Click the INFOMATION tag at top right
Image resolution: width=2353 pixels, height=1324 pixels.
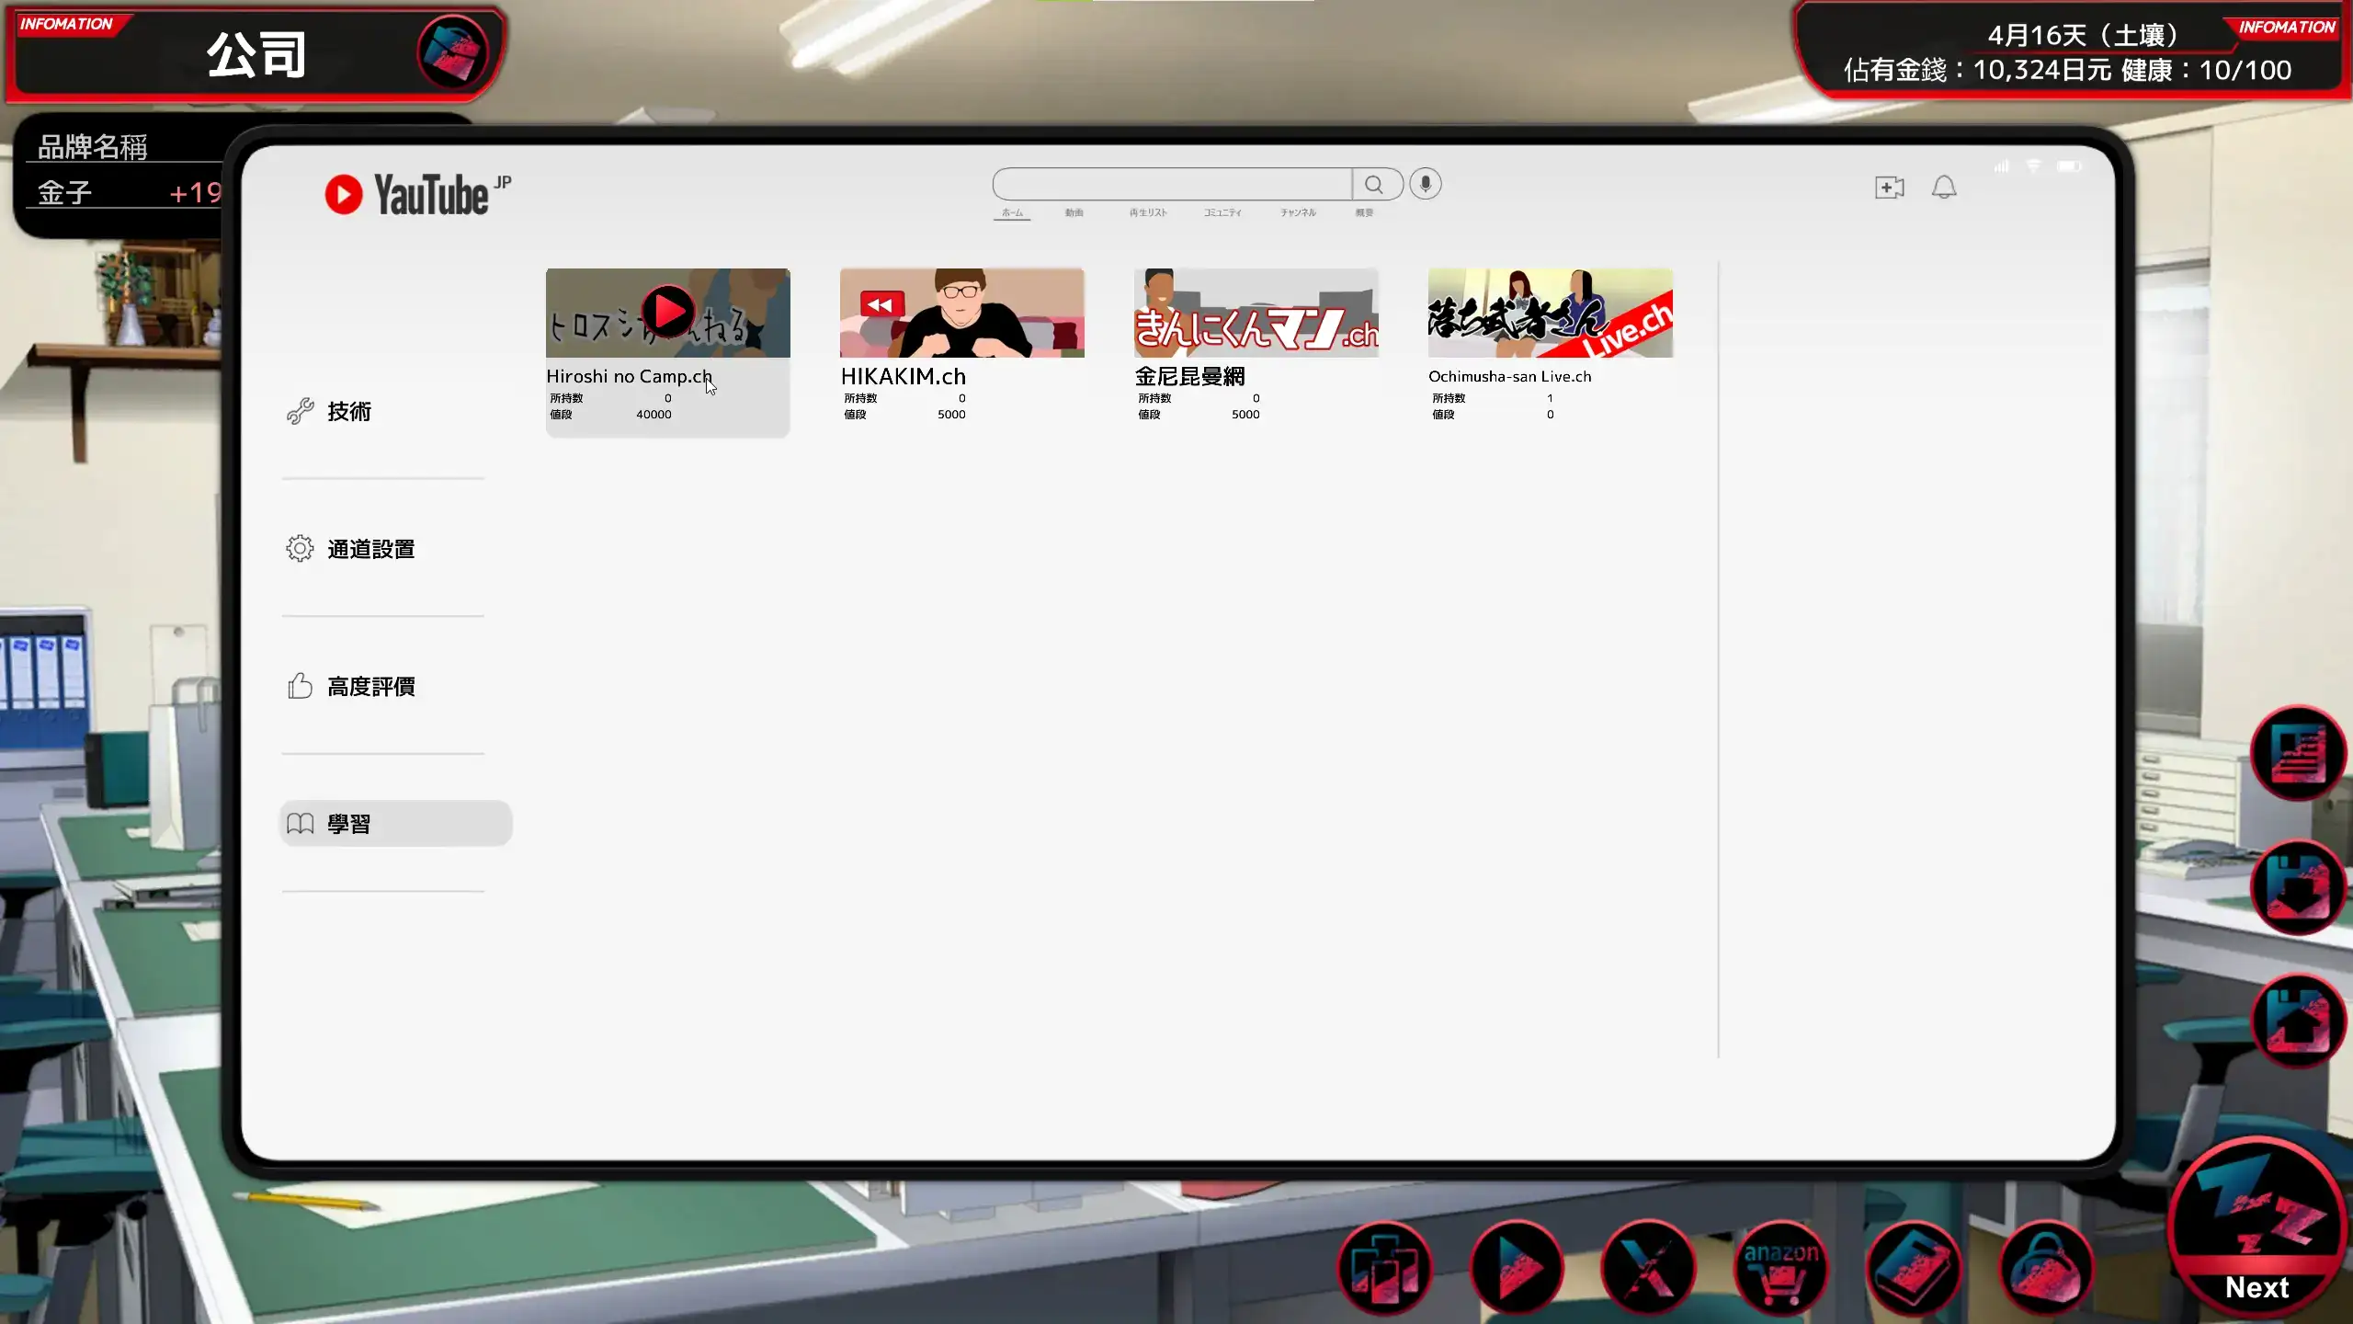coord(2287,27)
